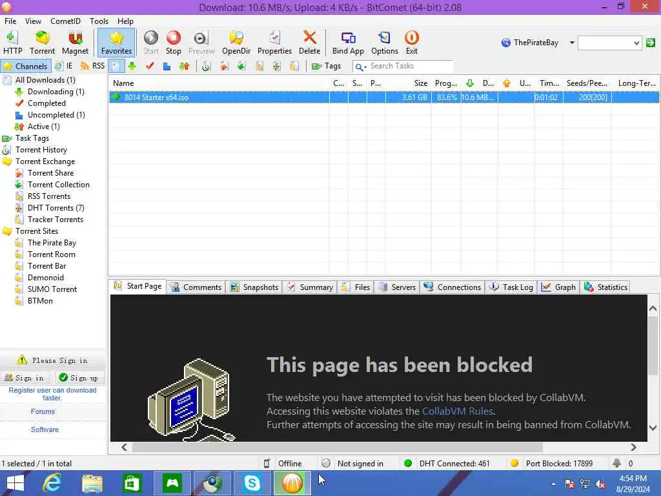Open task Properties from toolbar
Image resolution: width=661 pixels, height=496 pixels.
[x=274, y=43]
